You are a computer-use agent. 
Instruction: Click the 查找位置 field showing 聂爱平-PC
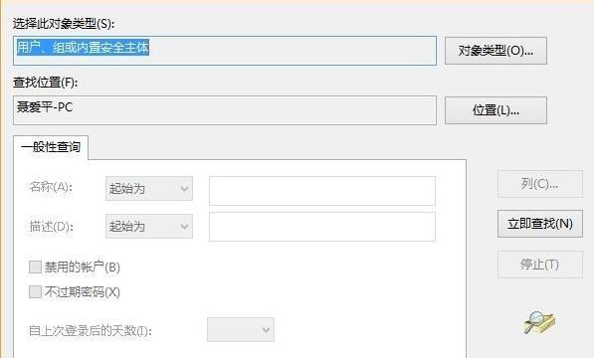(x=225, y=110)
